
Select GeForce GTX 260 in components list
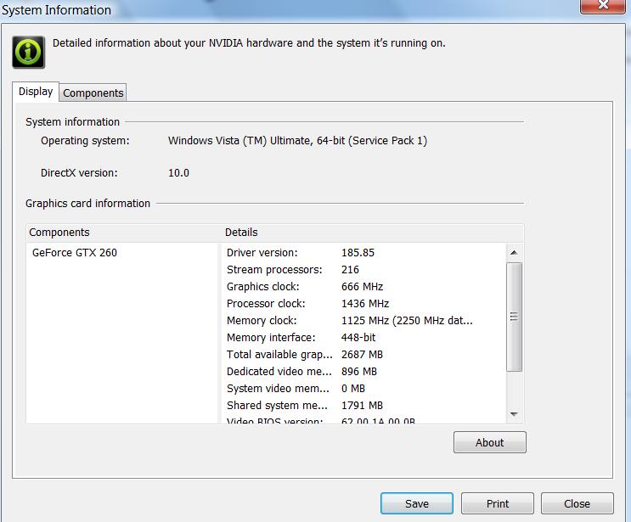[75, 253]
